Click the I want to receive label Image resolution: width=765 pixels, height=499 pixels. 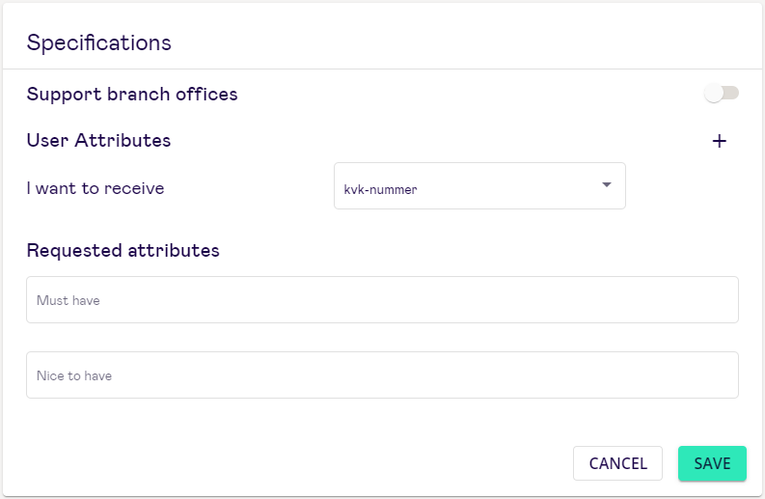pos(96,188)
